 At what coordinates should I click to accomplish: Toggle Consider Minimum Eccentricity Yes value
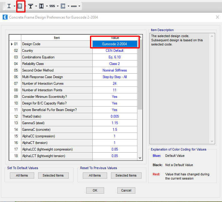115,97
